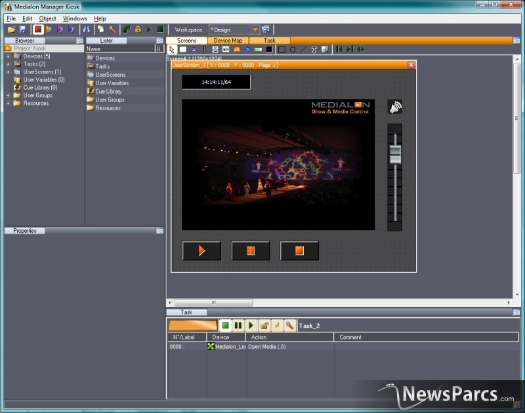Open the Browser panel options menu icon
Screen dimensions: 525x413
(79, 41)
